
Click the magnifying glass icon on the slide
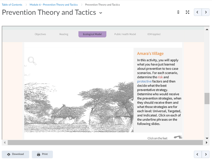click(32, 61)
